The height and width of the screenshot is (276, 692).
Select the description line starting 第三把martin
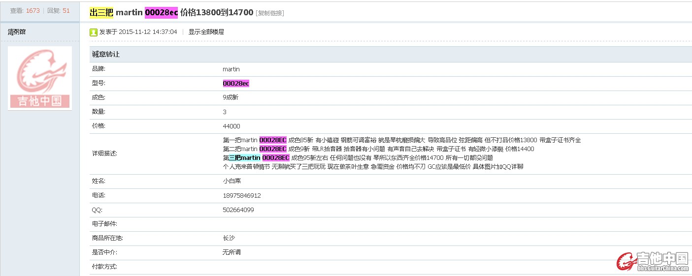coord(358,158)
